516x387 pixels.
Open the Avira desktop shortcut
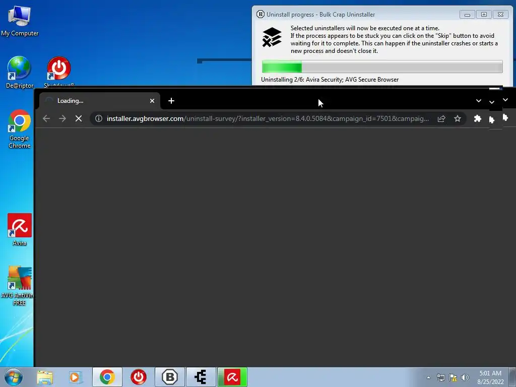[20, 229]
